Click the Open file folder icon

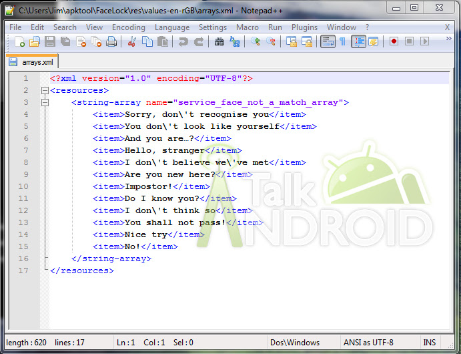coord(35,41)
